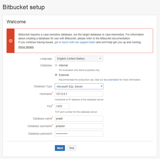Image resolution: width=160 pixels, height=159 pixels.
Task: Open the support team contact link
Action: [75, 42]
